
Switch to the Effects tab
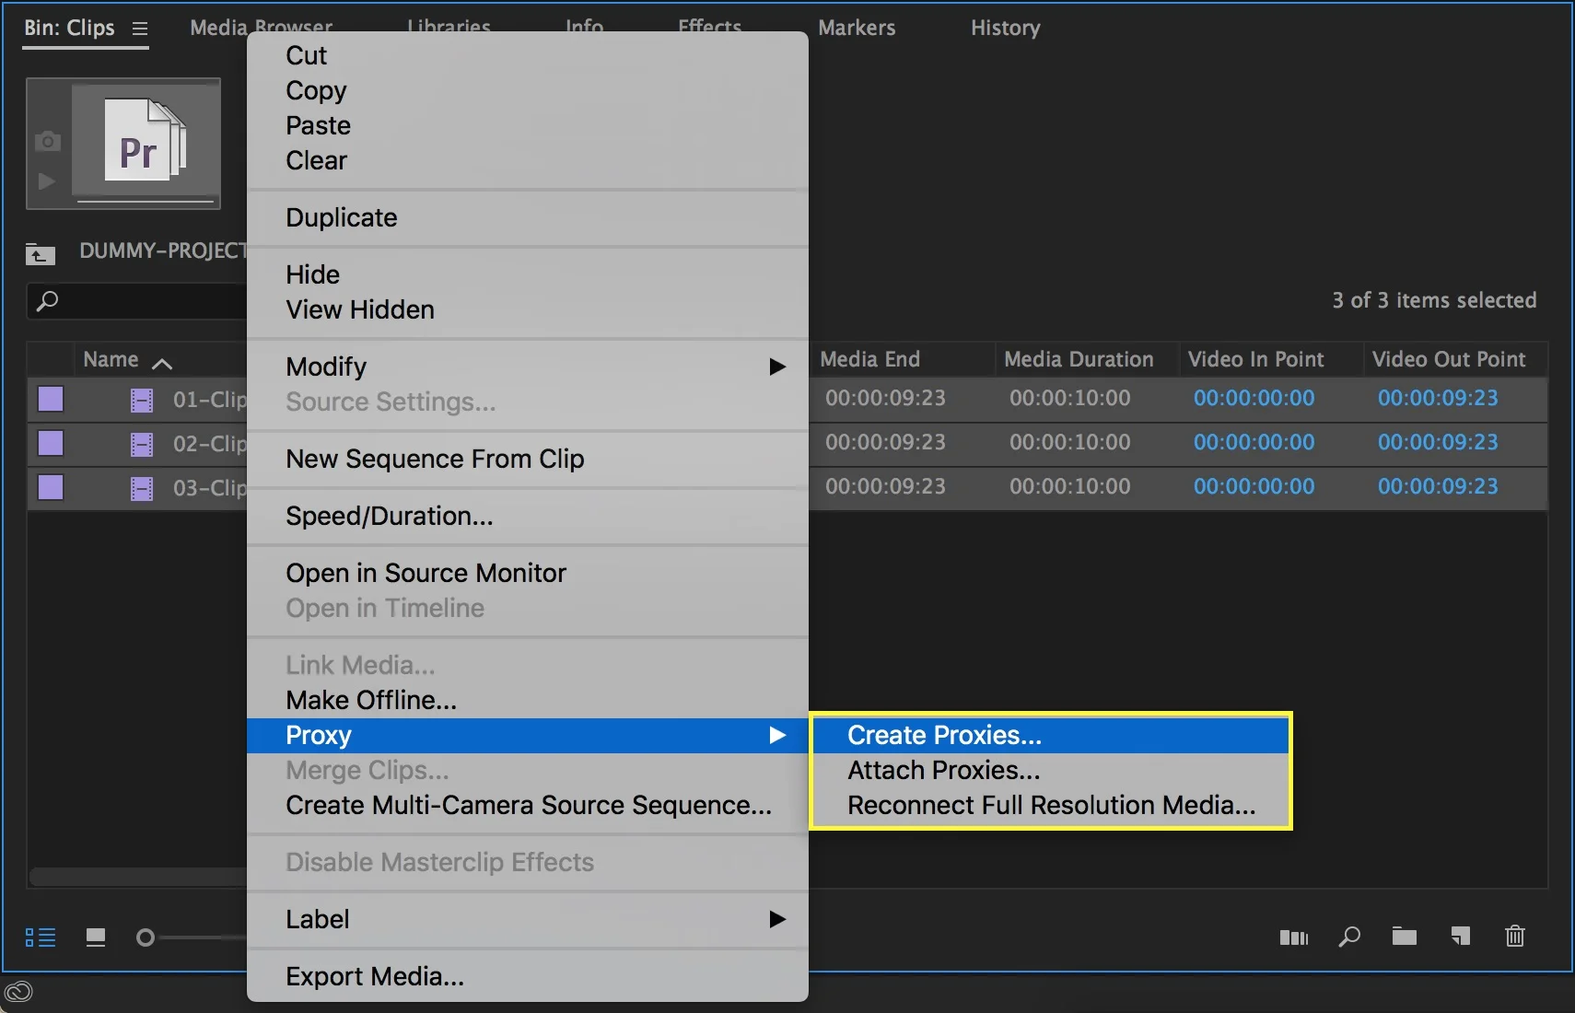tap(710, 28)
